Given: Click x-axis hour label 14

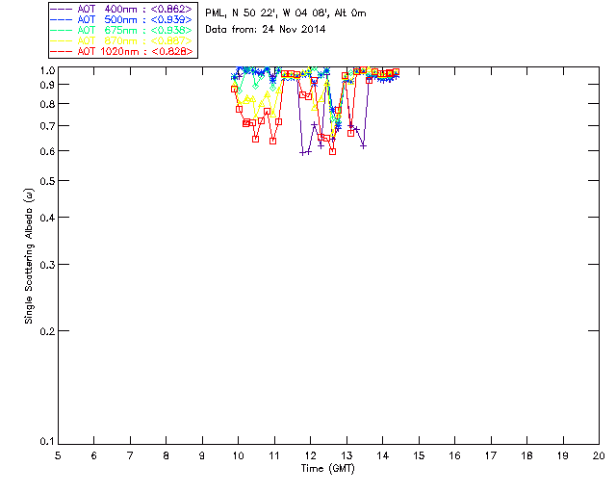Looking at the screenshot, I should tap(383, 455).
